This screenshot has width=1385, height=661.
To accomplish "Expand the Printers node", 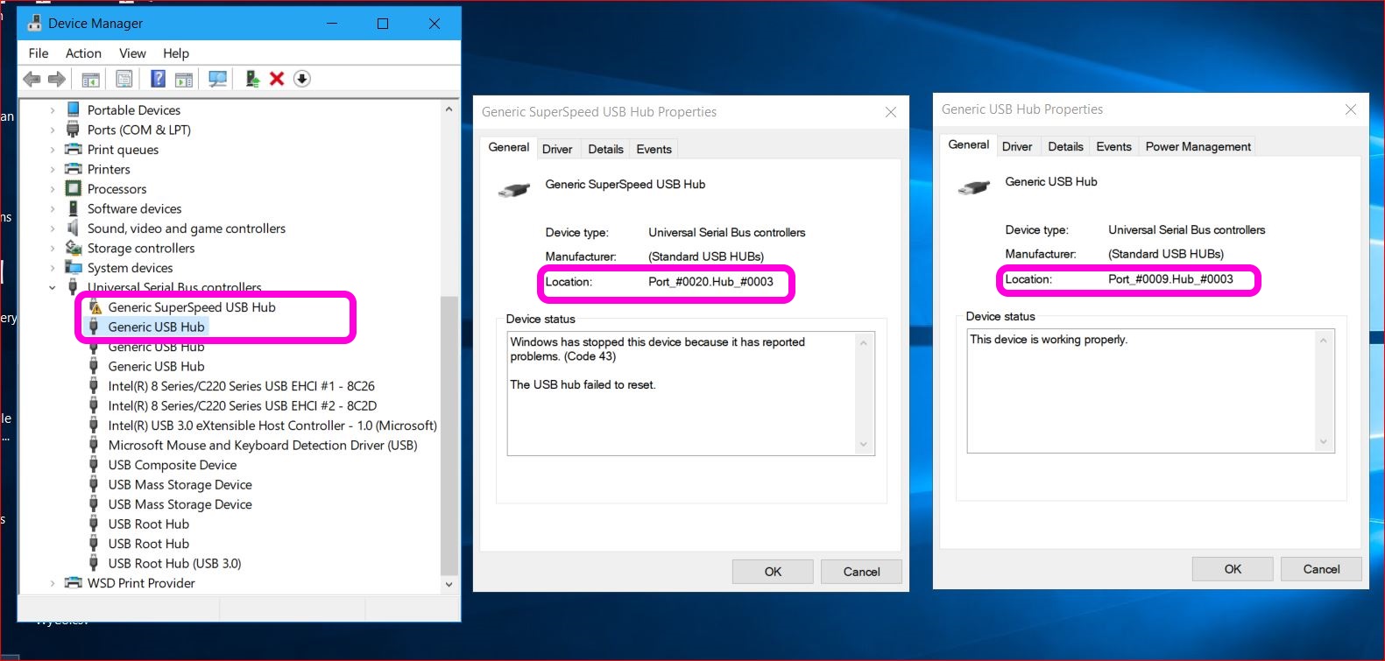I will pos(53,169).
